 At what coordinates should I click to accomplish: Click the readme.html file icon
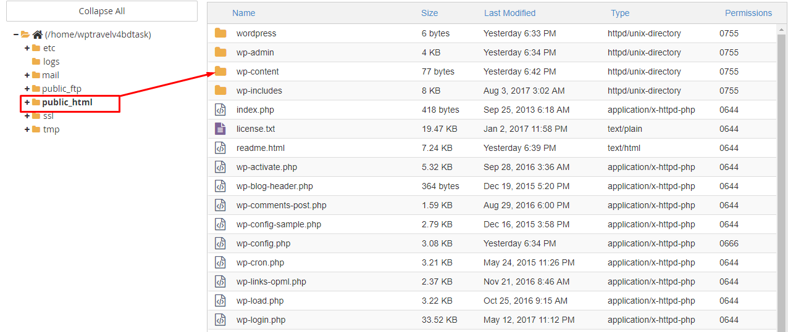coord(220,148)
